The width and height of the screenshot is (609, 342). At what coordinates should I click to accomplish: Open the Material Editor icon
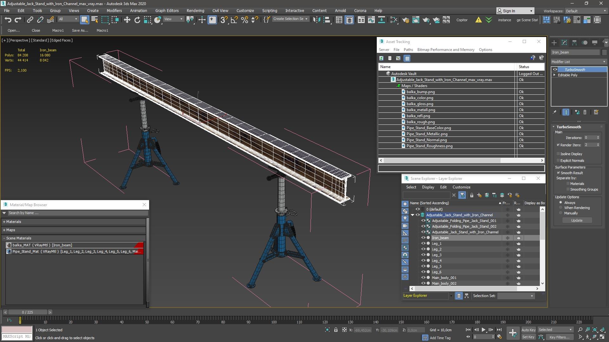click(393, 20)
